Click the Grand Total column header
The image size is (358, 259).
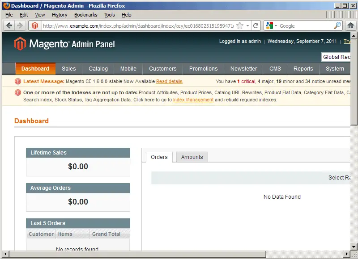[110, 234]
